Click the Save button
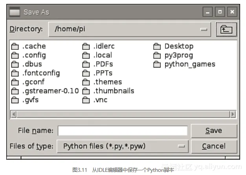 214,131
